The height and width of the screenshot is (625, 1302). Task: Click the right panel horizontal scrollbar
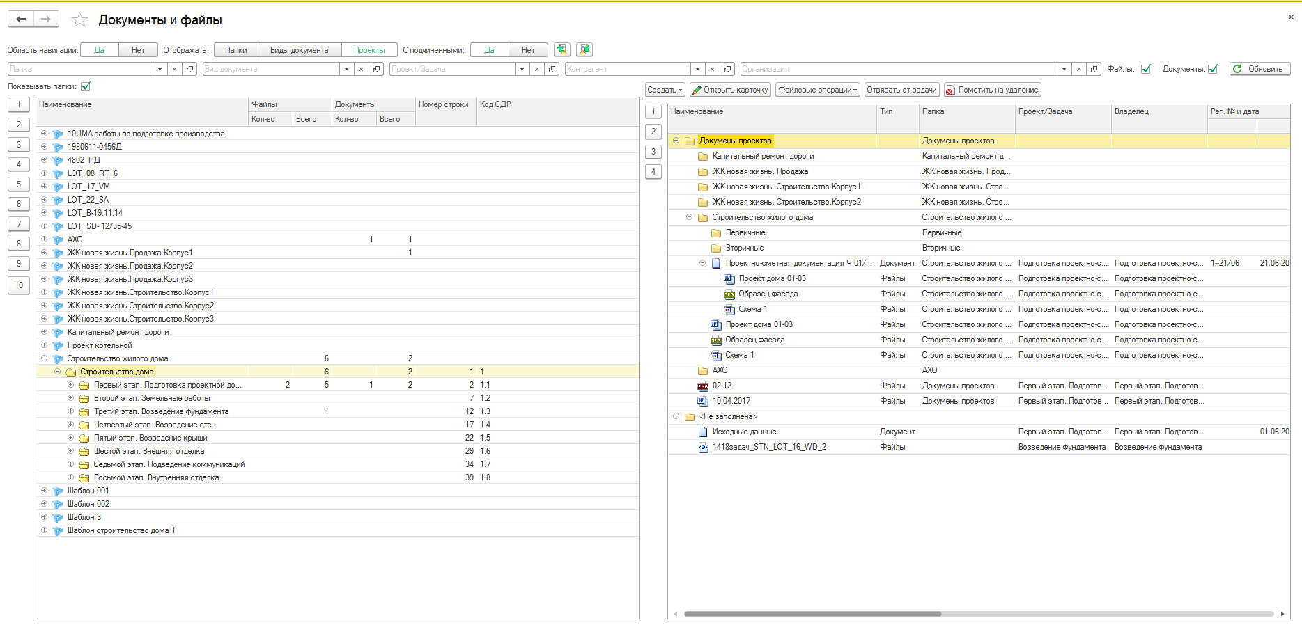[x=812, y=614]
